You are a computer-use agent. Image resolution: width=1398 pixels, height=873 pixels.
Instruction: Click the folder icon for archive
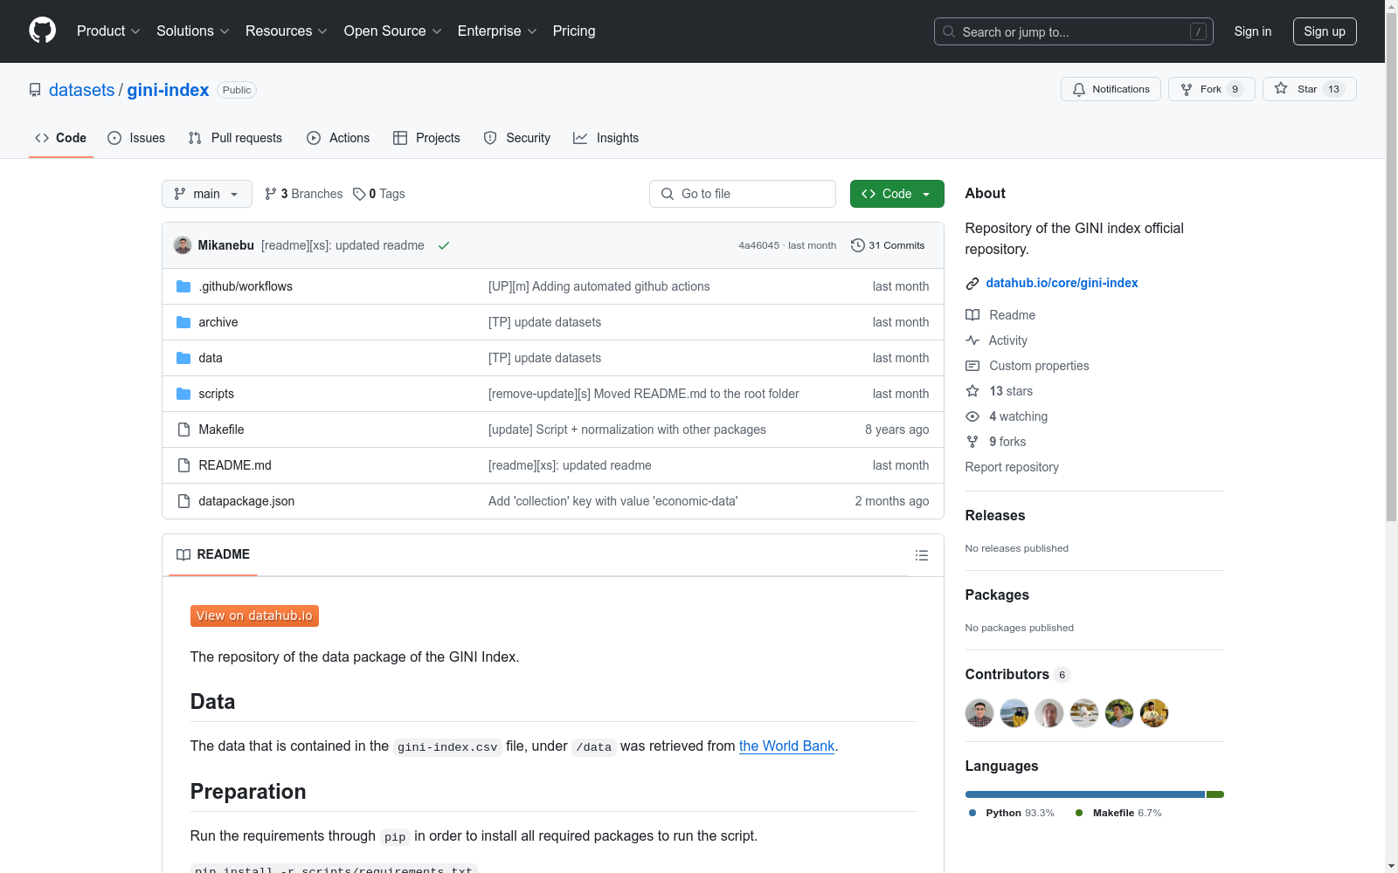click(183, 322)
